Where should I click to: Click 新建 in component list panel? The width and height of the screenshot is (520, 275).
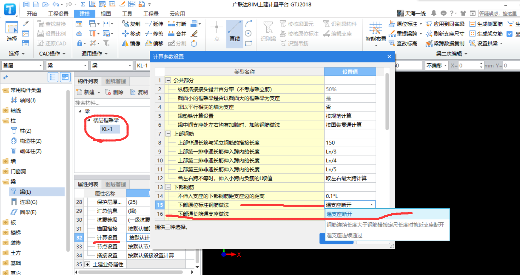point(86,92)
